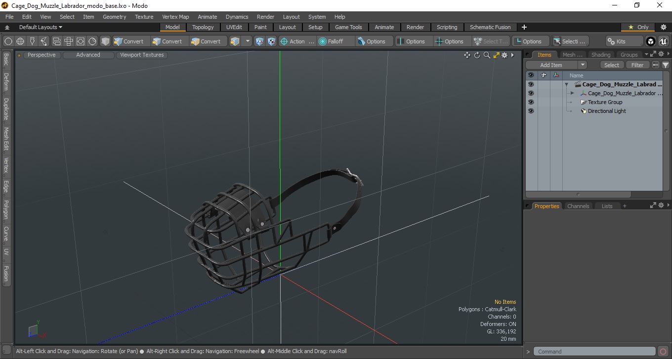Click the Kits button
This screenshot has height=359, width=672.
[x=625, y=41]
